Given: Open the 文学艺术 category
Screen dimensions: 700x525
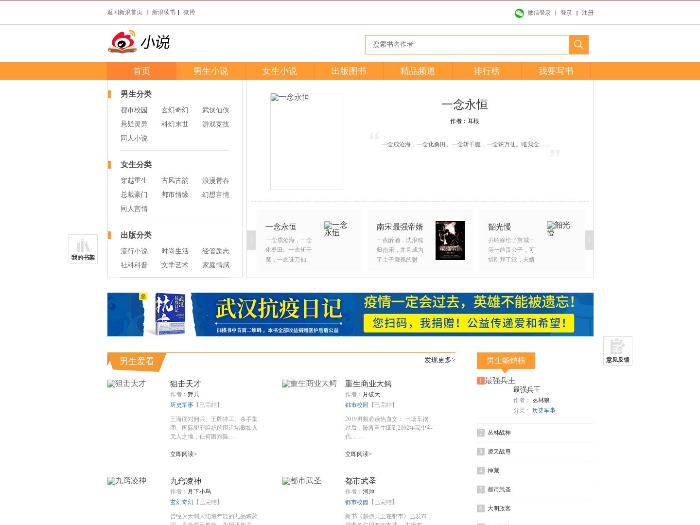Looking at the screenshot, I should point(175,265).
